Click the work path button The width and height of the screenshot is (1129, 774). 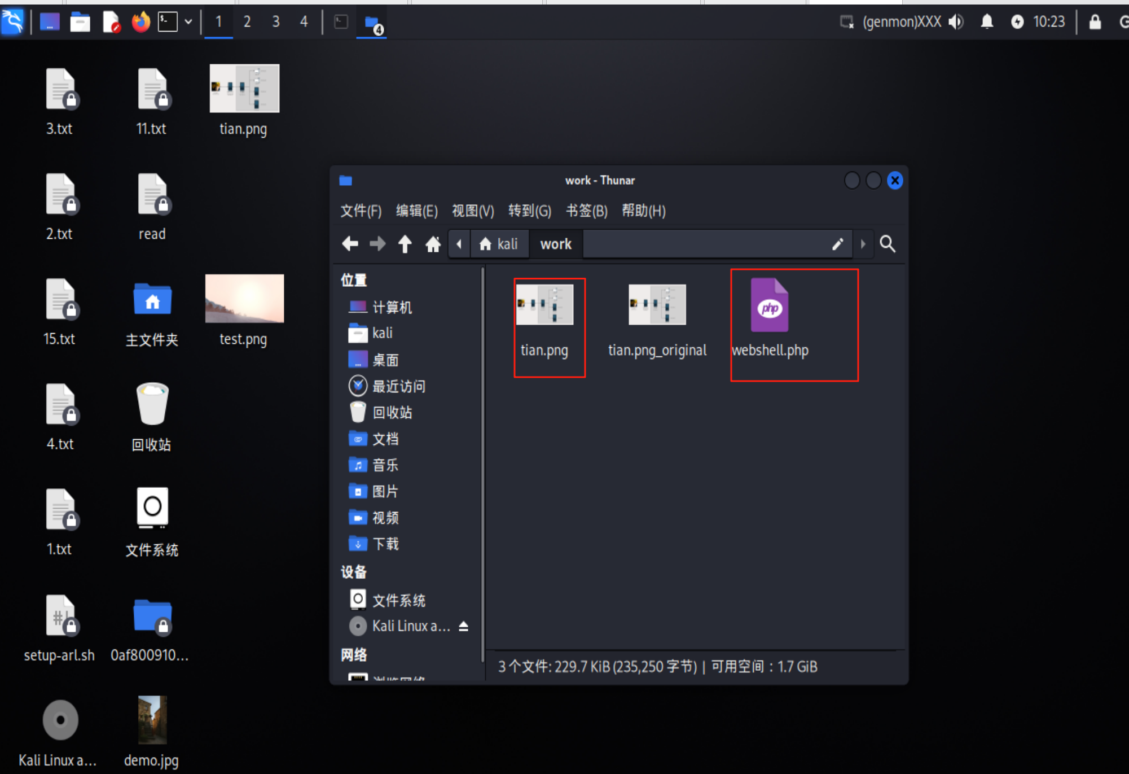click(556, 244)
